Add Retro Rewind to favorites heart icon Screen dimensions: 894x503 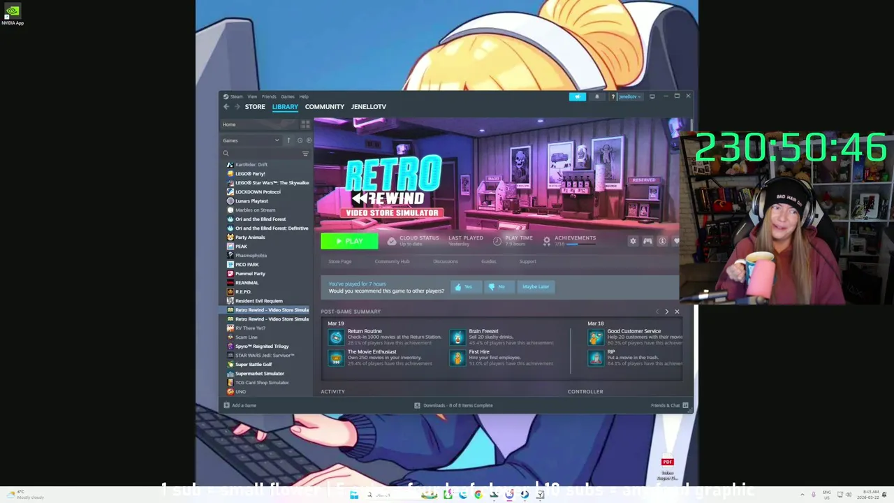click(676, 241)
